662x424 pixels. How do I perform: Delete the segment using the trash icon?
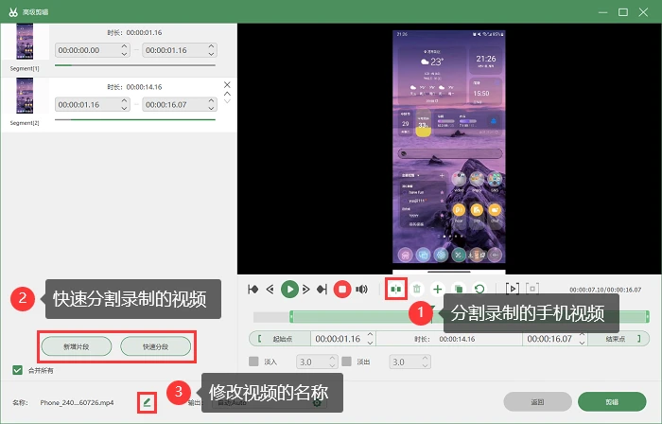click(x=417, y=290)
